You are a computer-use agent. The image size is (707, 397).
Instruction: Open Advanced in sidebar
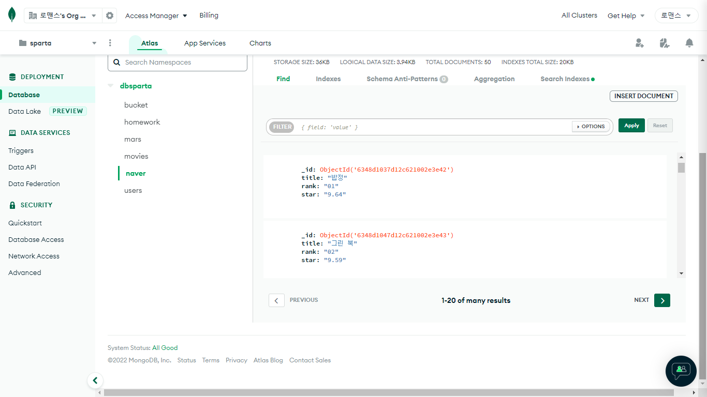tap(24, 273)
